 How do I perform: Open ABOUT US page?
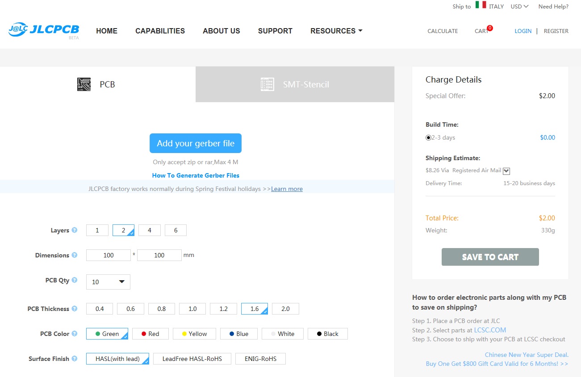tap(222, 31)
